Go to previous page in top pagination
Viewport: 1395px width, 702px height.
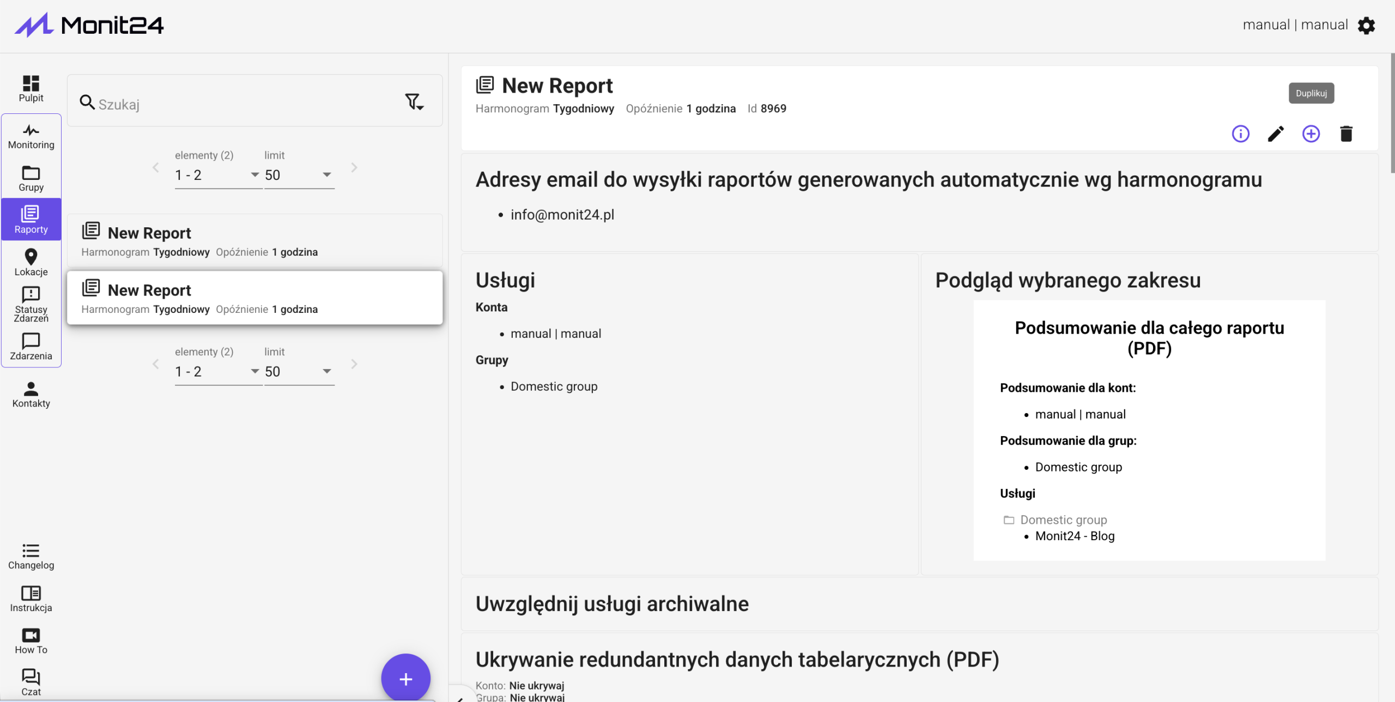click(x=156, y=167)
